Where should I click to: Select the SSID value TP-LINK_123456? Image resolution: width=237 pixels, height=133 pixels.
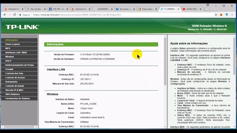[88, 104]
